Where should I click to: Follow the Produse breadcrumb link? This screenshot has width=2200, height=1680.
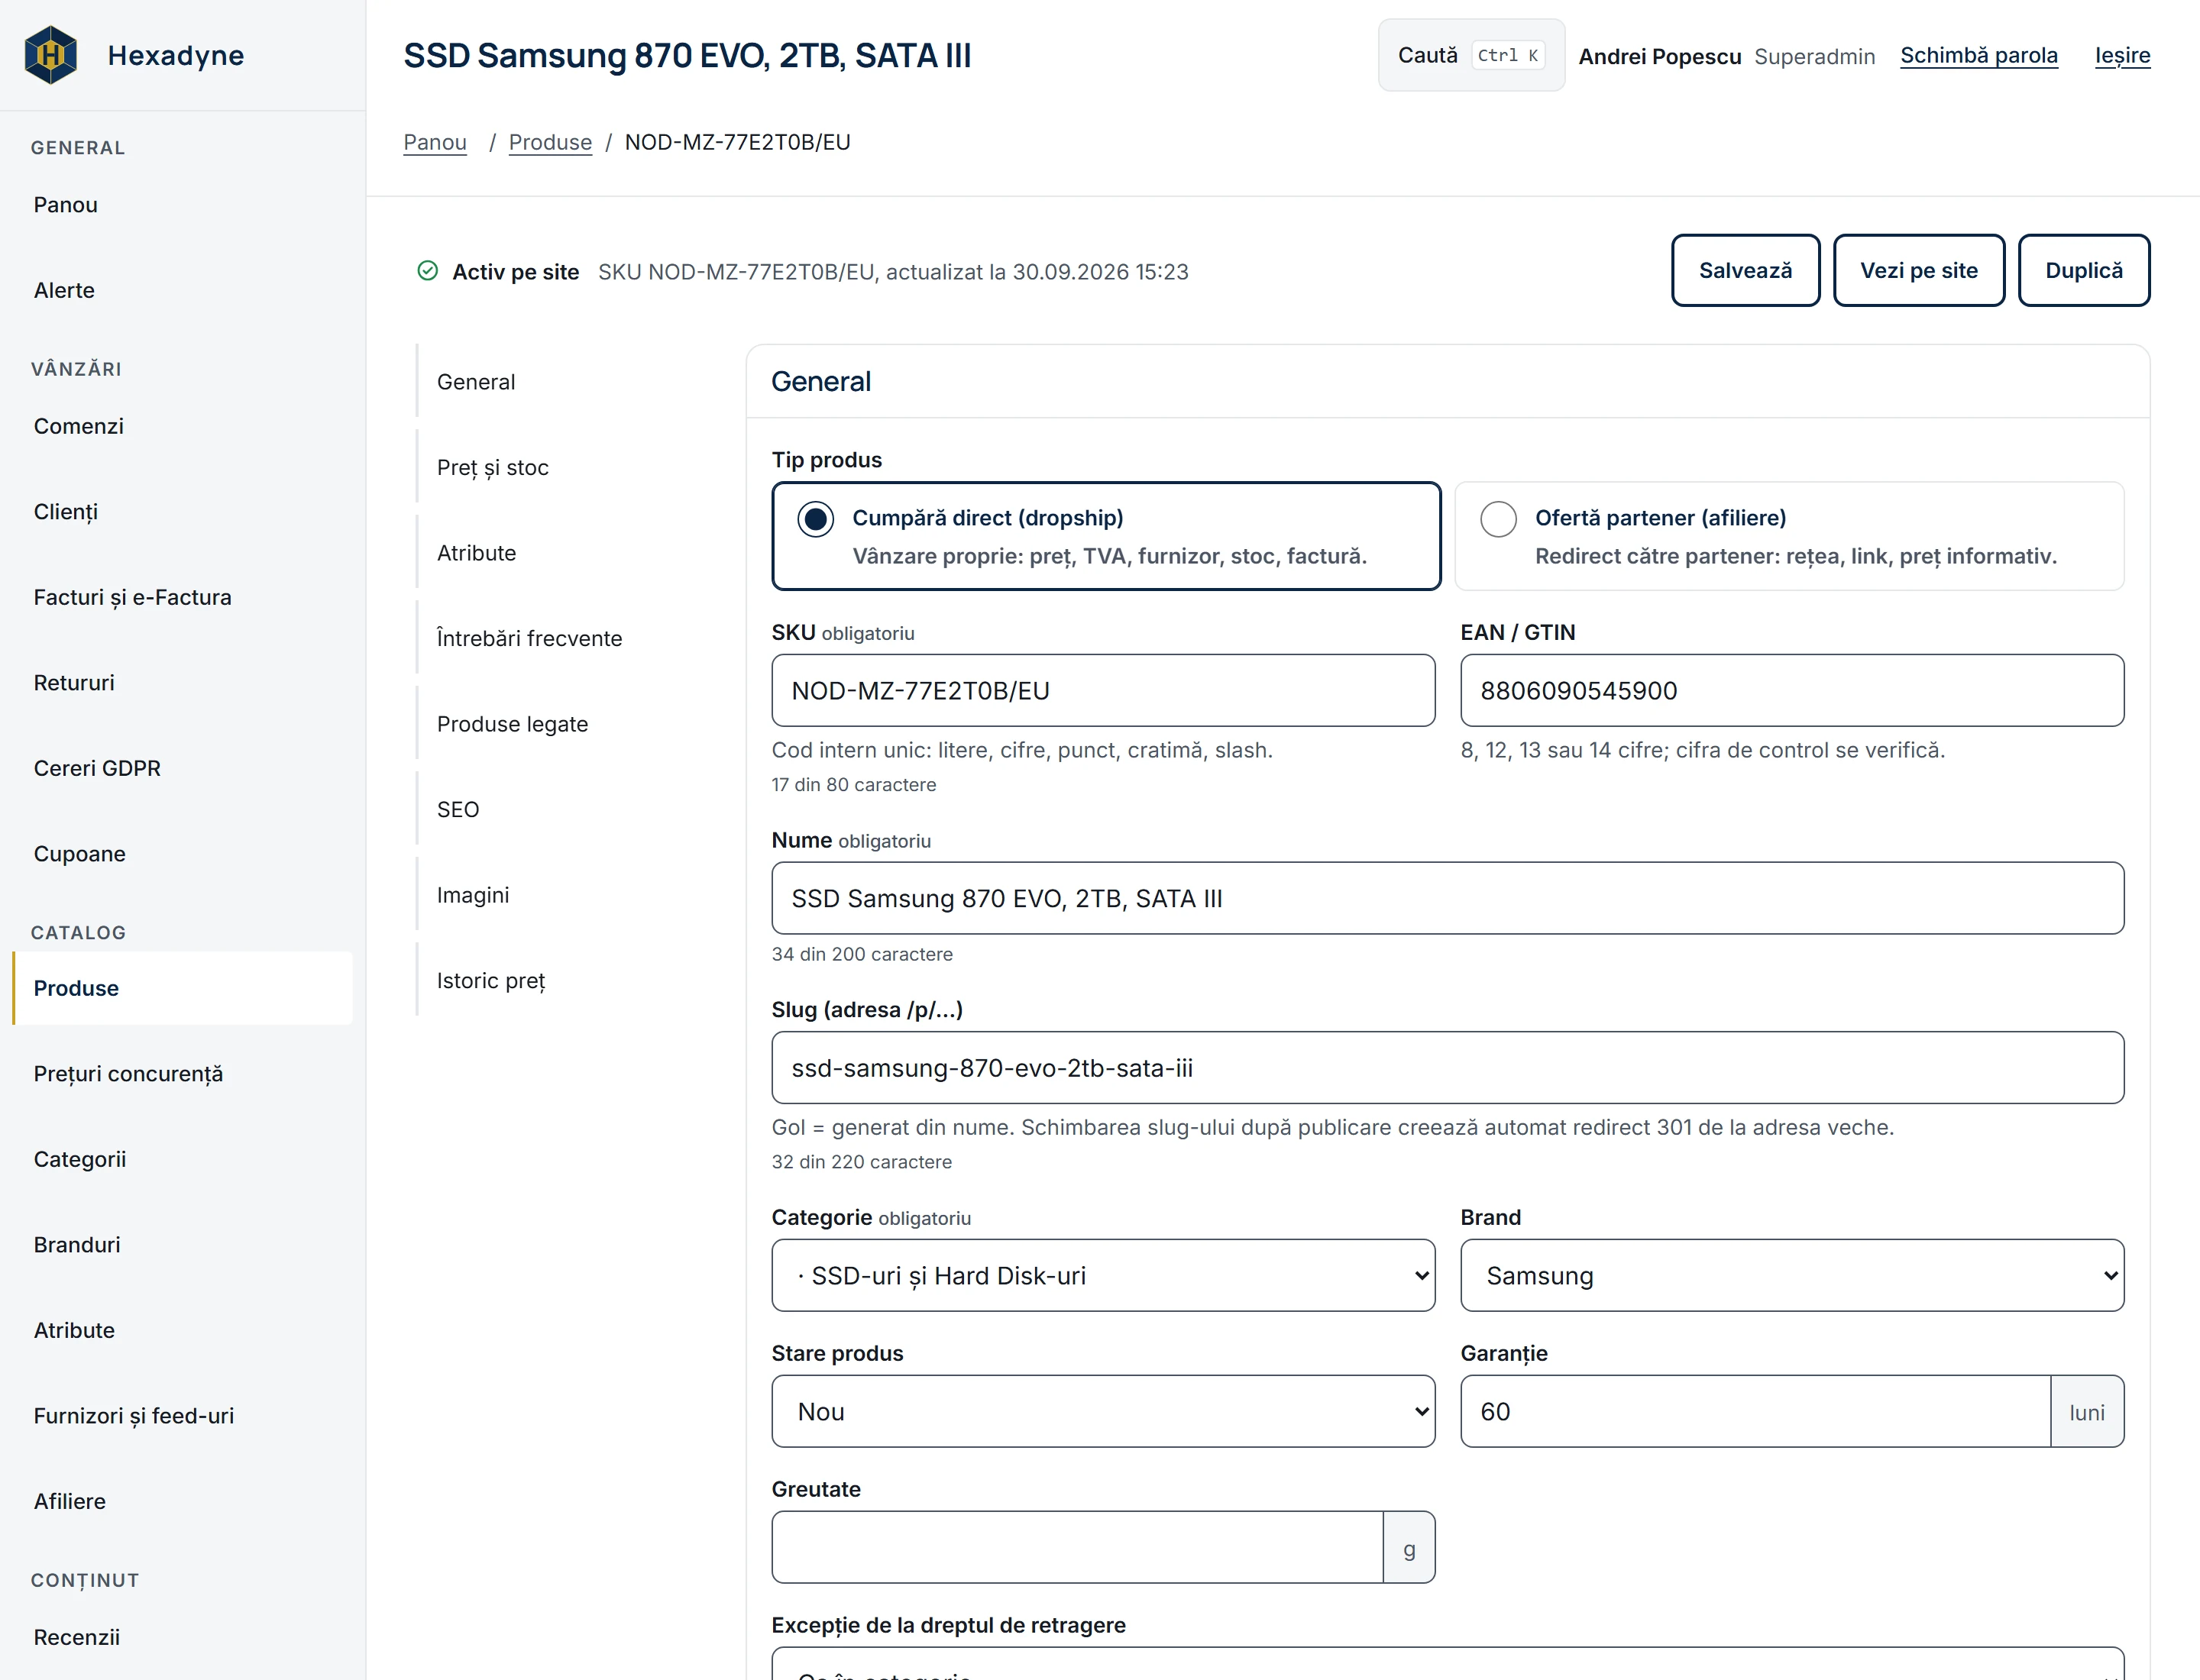tap(550, 142)
